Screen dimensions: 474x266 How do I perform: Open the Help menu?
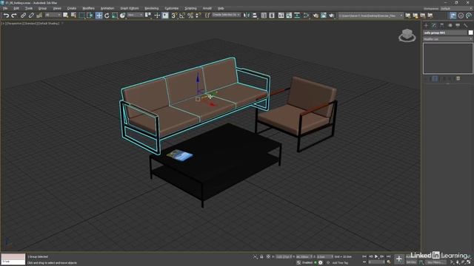pyautogui.click(x=221, y=8)
